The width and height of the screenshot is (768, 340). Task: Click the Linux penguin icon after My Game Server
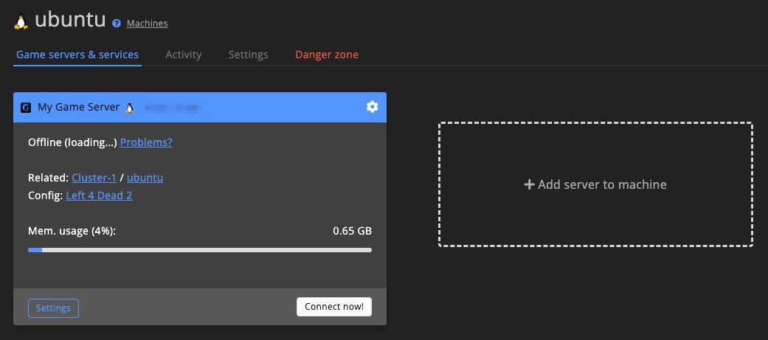pos(130,108)
